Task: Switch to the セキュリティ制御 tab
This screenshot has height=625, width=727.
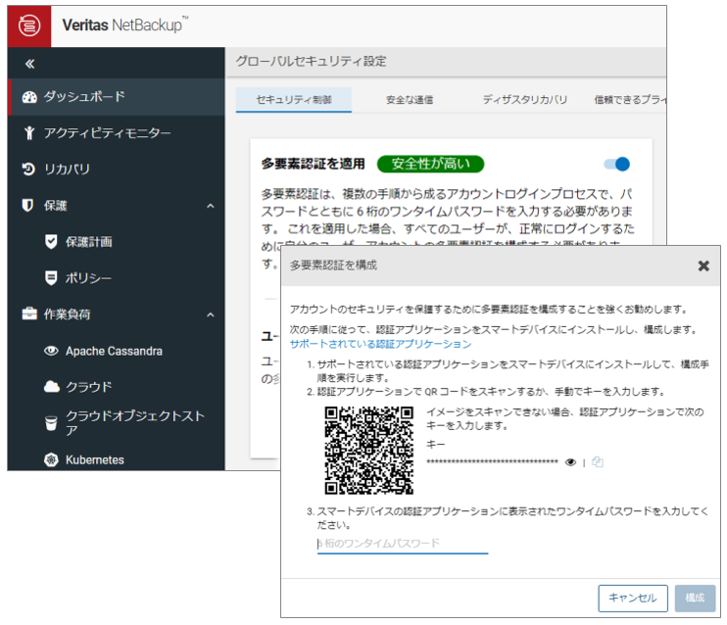Action: click(294, 100)
